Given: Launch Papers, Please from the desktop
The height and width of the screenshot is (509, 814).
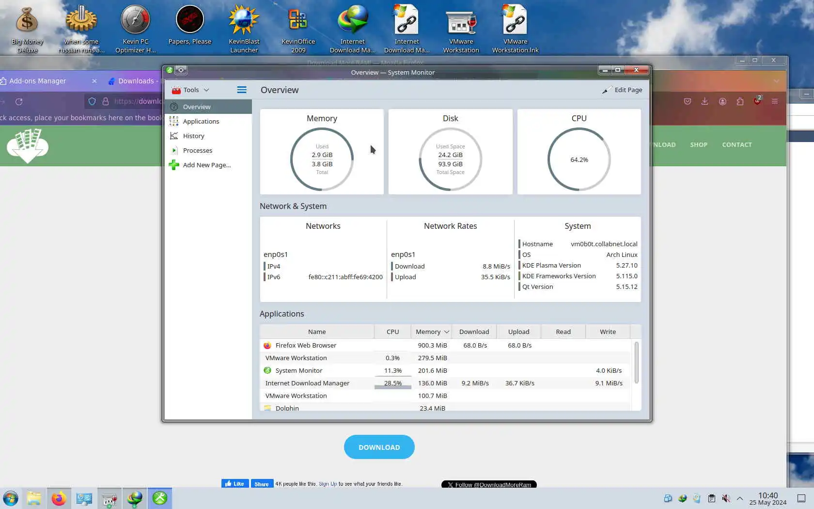Looking at the screenshot, I should [x=190, y=25].
